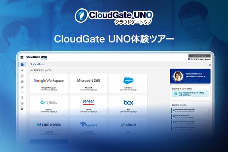This screenshot has width=228, height=152.
Task: Open the TeamSpirit service tile
Action: pyautogui.click(x=89, y=128)
